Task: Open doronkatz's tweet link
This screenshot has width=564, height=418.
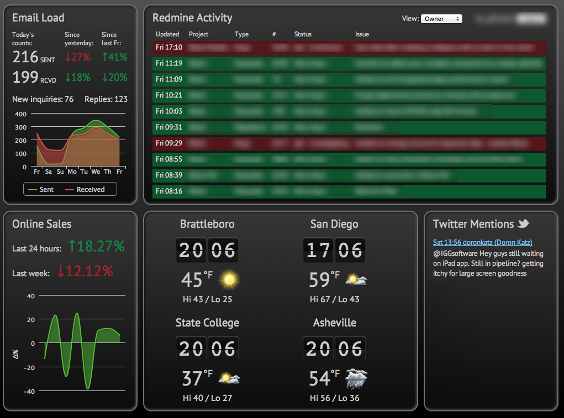Action: pyautogui.click(x=482, y=242)
